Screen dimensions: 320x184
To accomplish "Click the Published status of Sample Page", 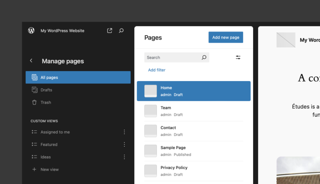I will point(183,155).
